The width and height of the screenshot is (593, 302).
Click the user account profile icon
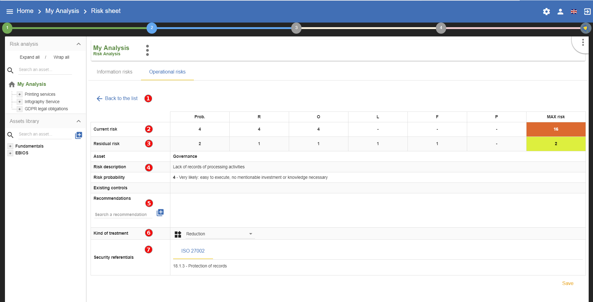[560, 12]
